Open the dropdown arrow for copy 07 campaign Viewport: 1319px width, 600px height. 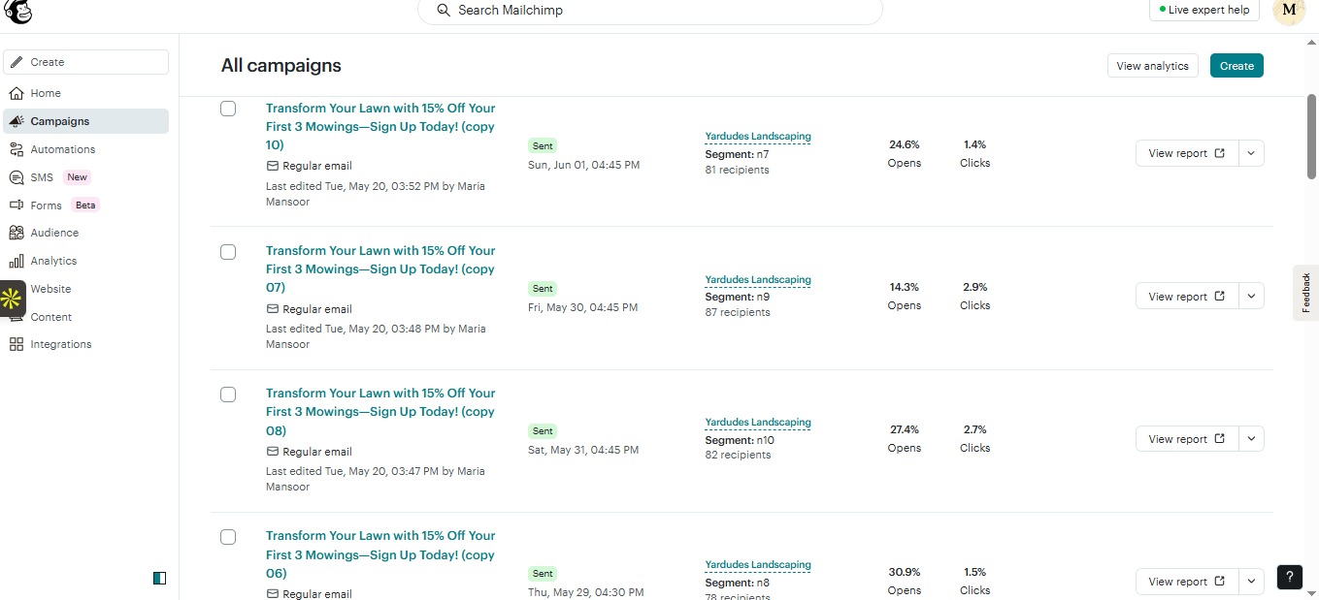(x=1252, y=297)
